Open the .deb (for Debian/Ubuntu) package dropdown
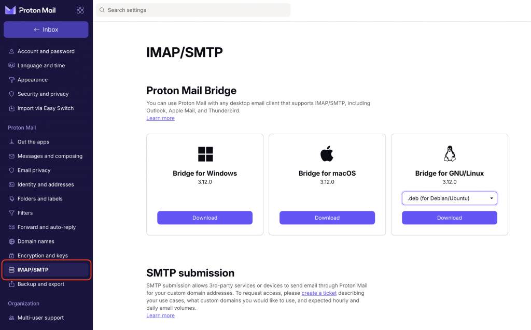 click(x=449, y=198)
